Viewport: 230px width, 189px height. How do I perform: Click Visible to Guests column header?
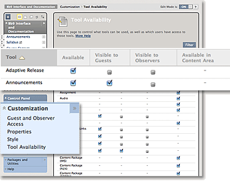(110, 58)
